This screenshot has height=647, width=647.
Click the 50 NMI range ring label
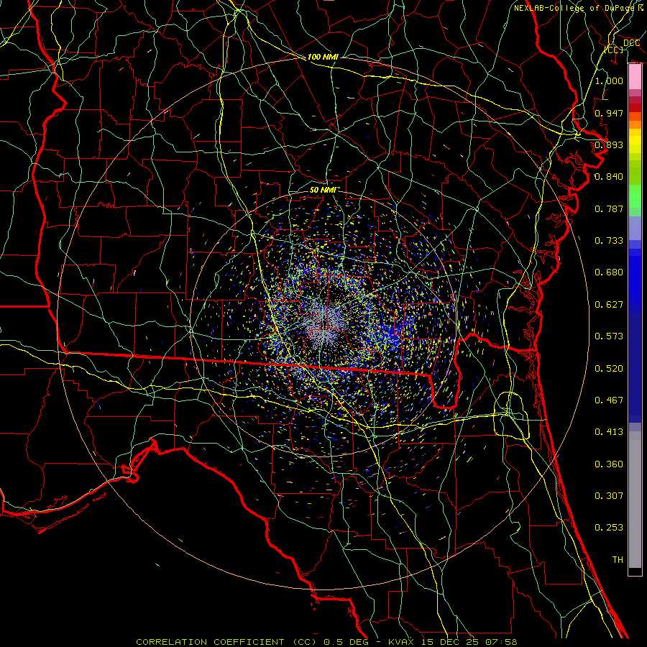click(324, 190)
